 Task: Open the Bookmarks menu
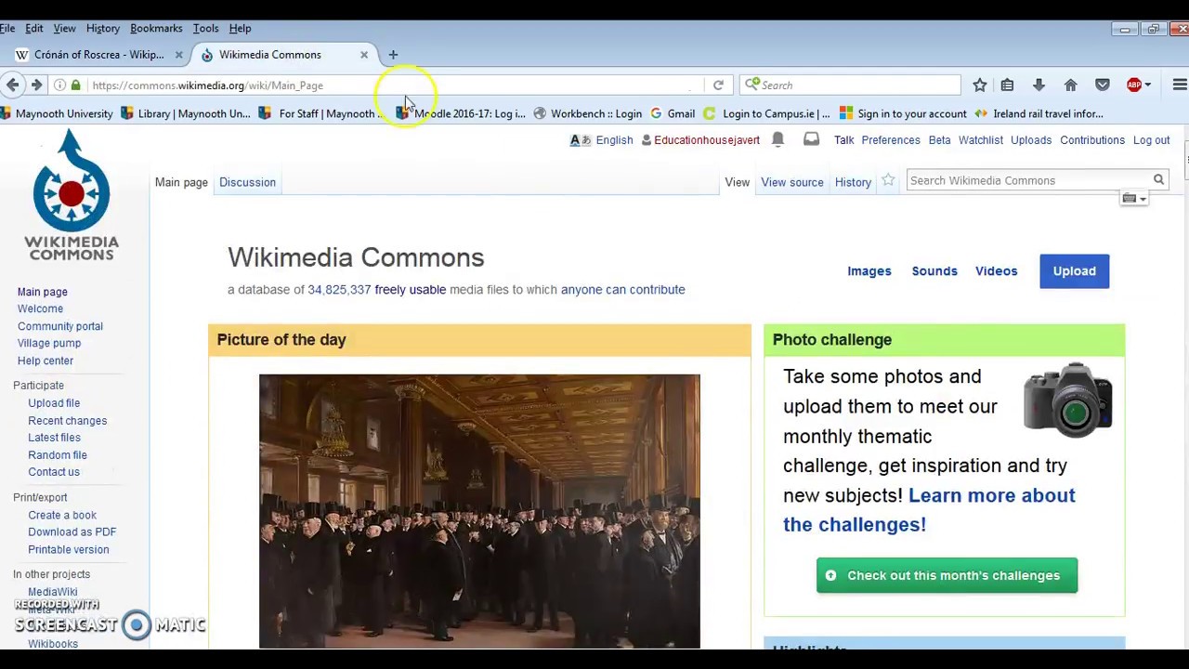click(x=156, y=28)
